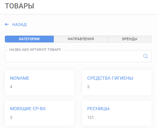Click the count 4 under NONAME
Image resolution: width=157 pixels, height=128 pixels.
tap(11, 87)
